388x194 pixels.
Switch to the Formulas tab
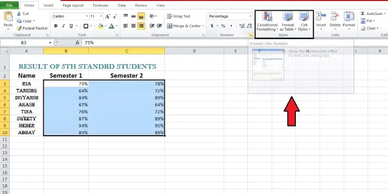pyautogui.click(x=100, y=5)
